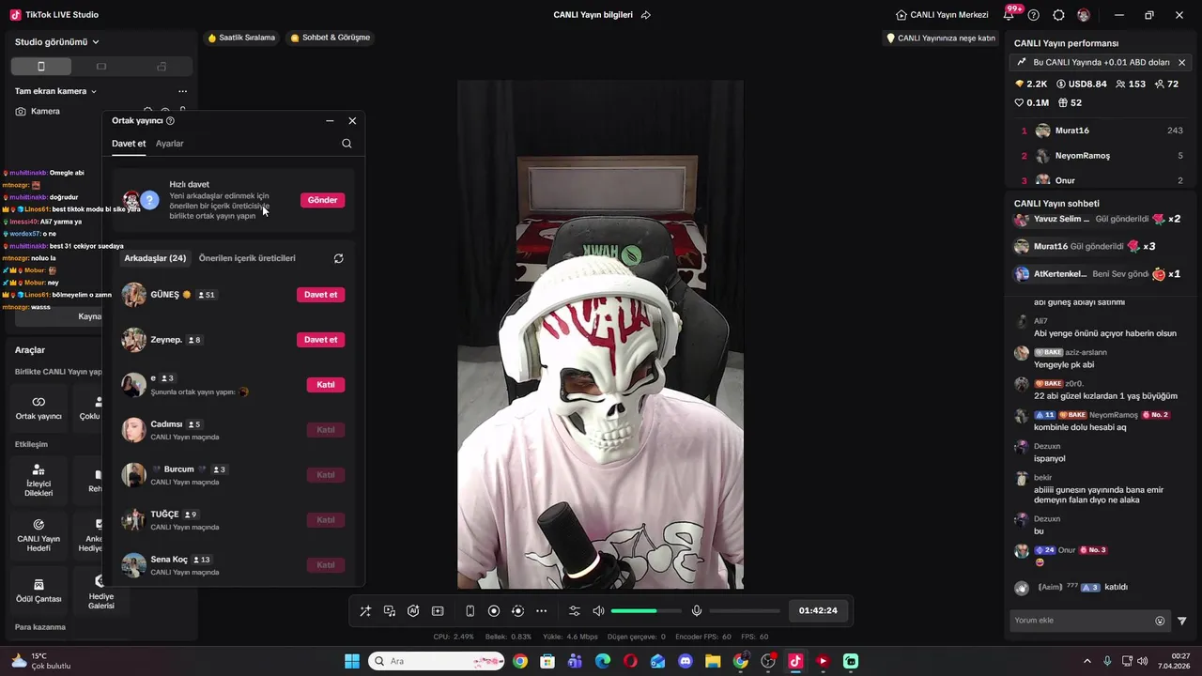The image size is (1202, 676).
Task: Open scene three-dot options menu
Action: click(182, 91)
